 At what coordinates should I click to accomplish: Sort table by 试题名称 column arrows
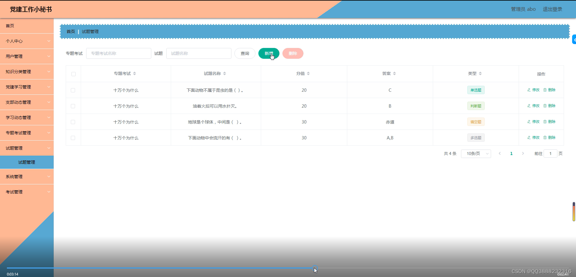(x=225, y=73)
